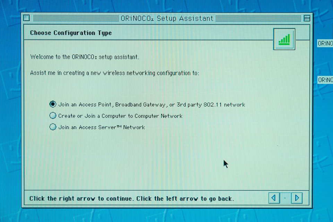Click the ORiNOCO Setup Assistant title bar text
333x222 pixels.
(167, 18)
